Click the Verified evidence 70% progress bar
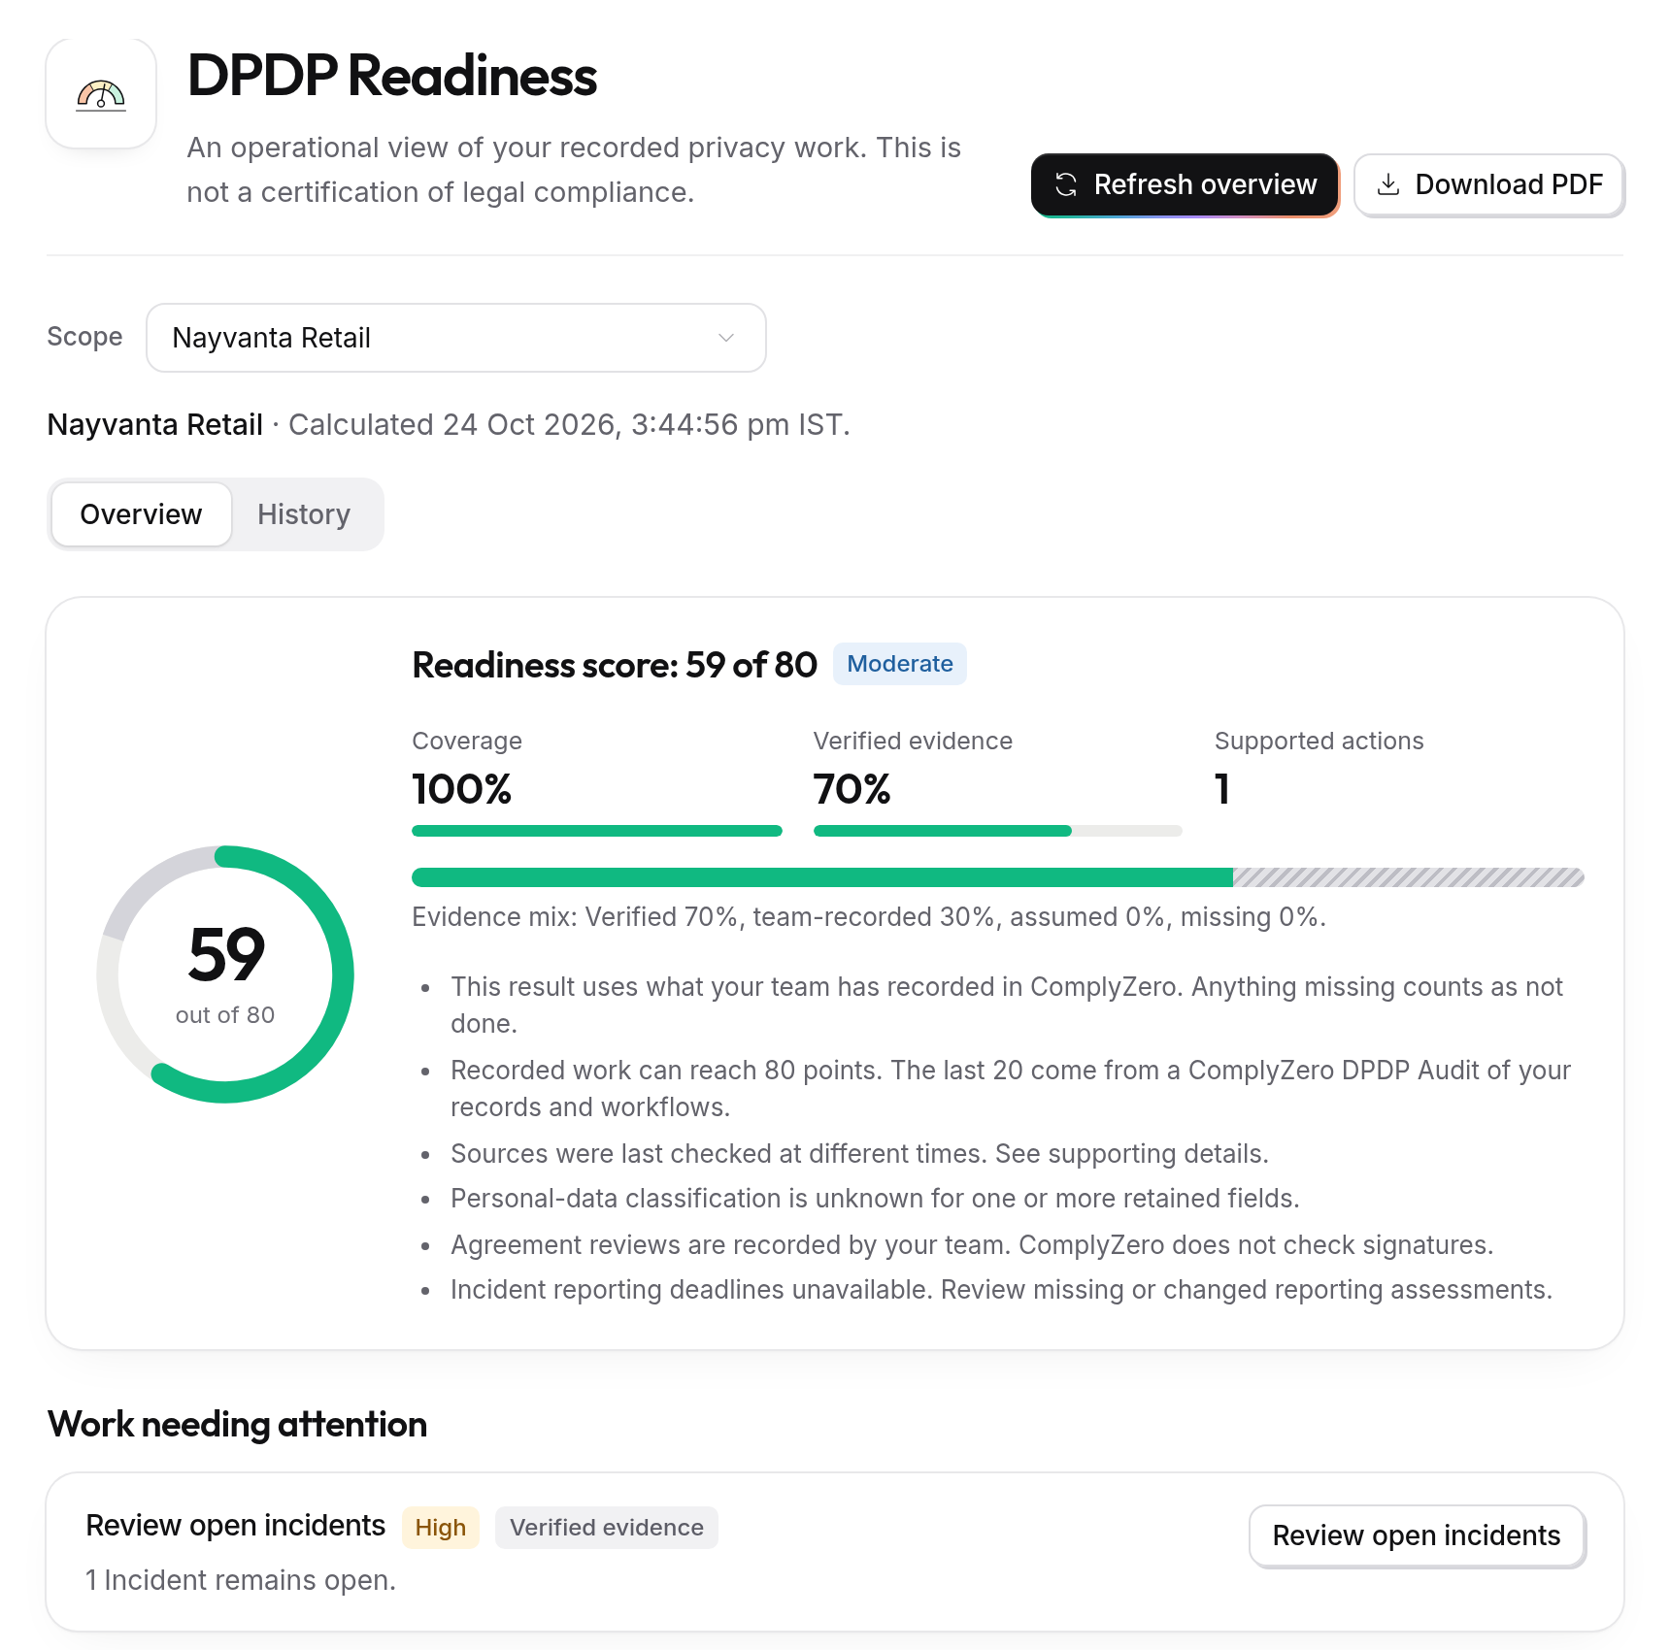This screenshot has height=1650, width=1670. point(998,831)
